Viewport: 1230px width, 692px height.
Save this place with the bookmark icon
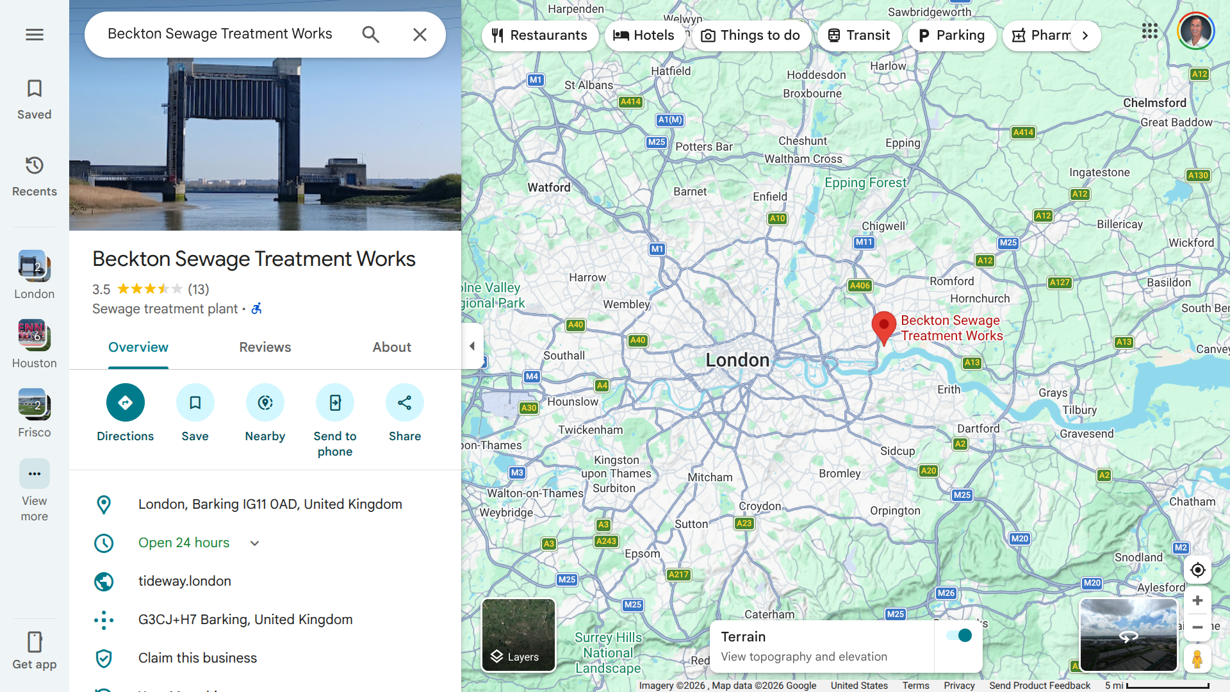[x=195, y=402]
